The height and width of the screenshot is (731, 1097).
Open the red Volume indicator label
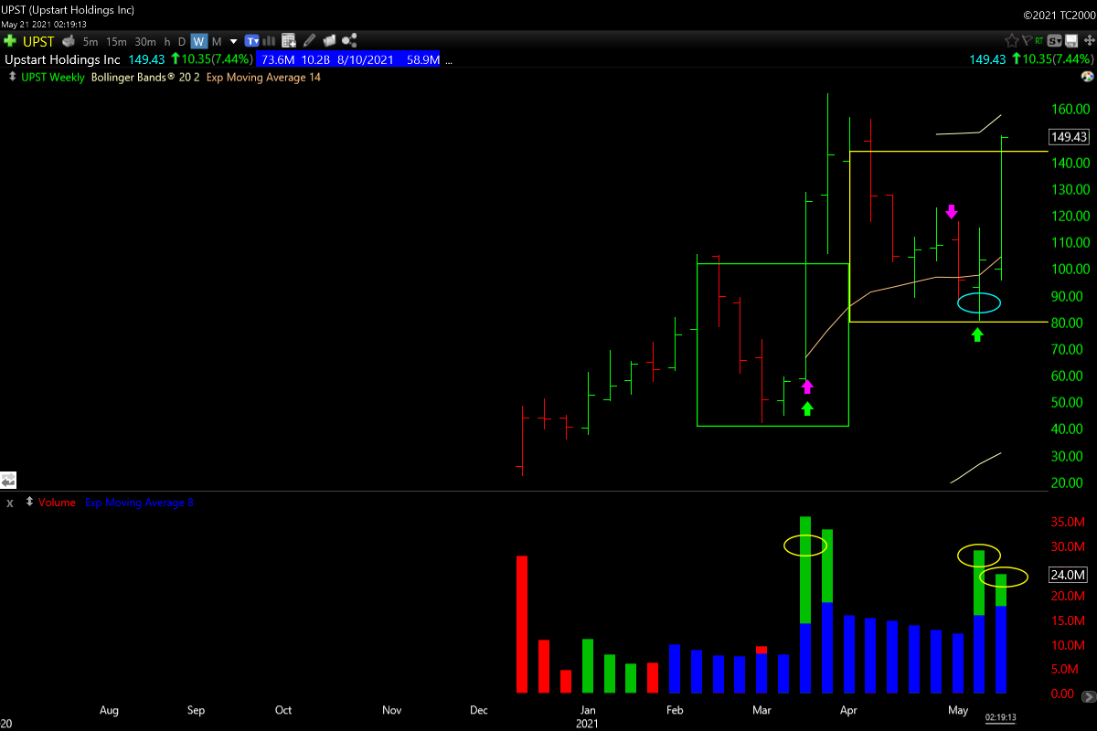point(57,503)
